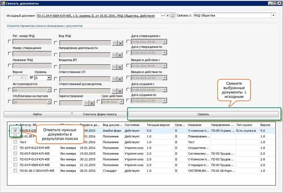Click the Очистить форму поиска button
This screenshot has width=283, height=193.
point(99,114)
